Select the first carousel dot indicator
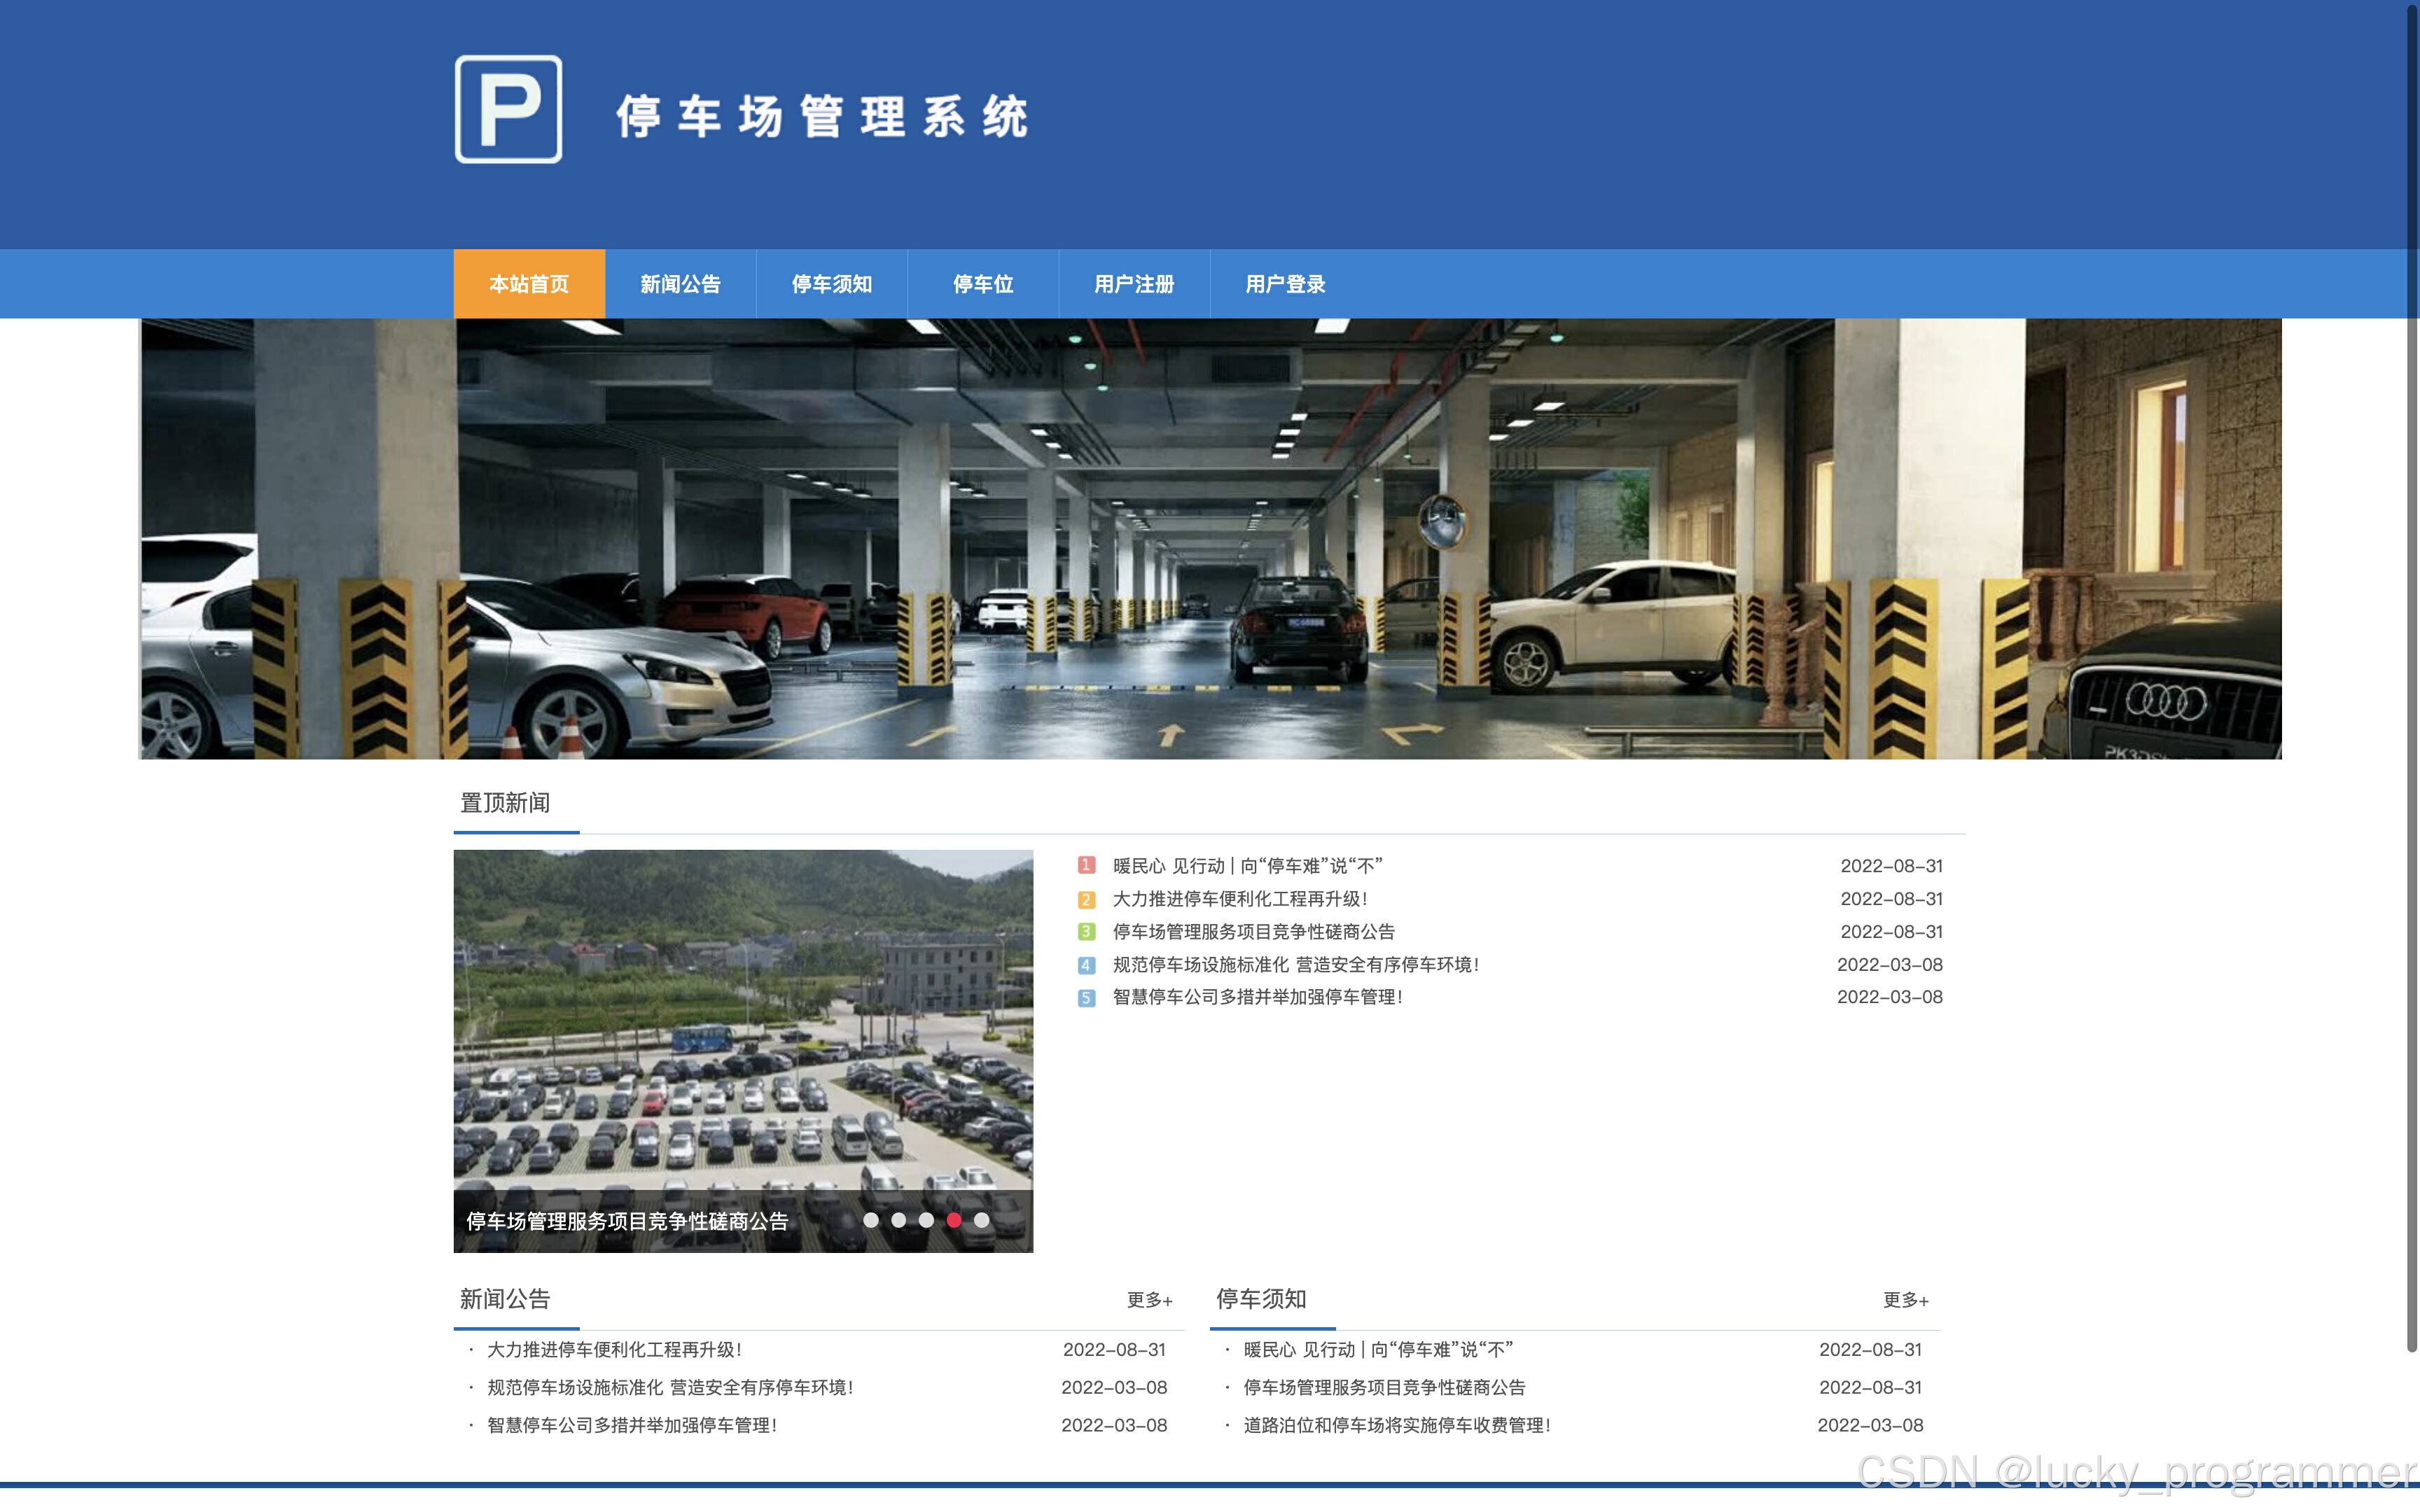2420x1512 pixels. tap(871, 1220)
